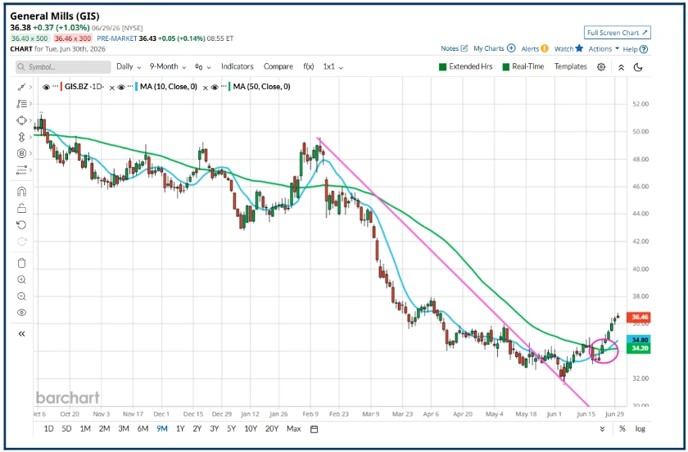This screenshot has width=688, height=452.
Task: Open the 1x1 grid layout dropdown
Action: (x=333, y=66)
